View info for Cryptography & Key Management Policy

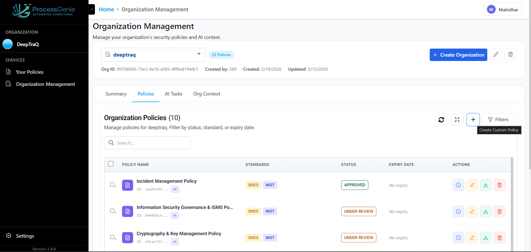point(458,238)
